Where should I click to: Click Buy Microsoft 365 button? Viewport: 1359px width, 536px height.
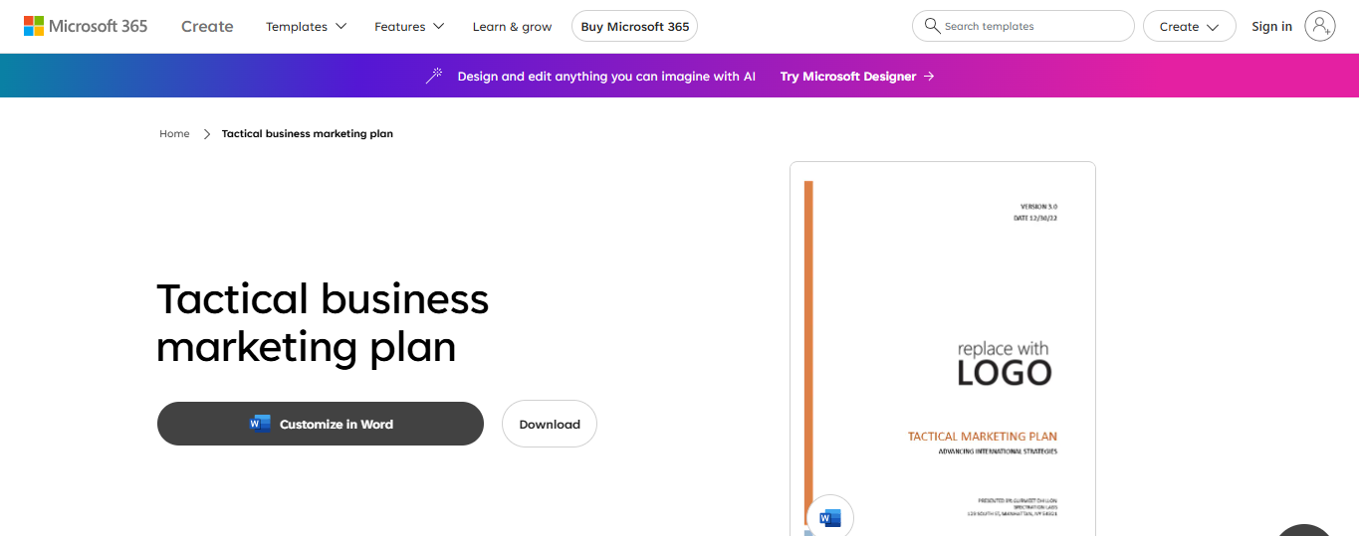point(635,27)
